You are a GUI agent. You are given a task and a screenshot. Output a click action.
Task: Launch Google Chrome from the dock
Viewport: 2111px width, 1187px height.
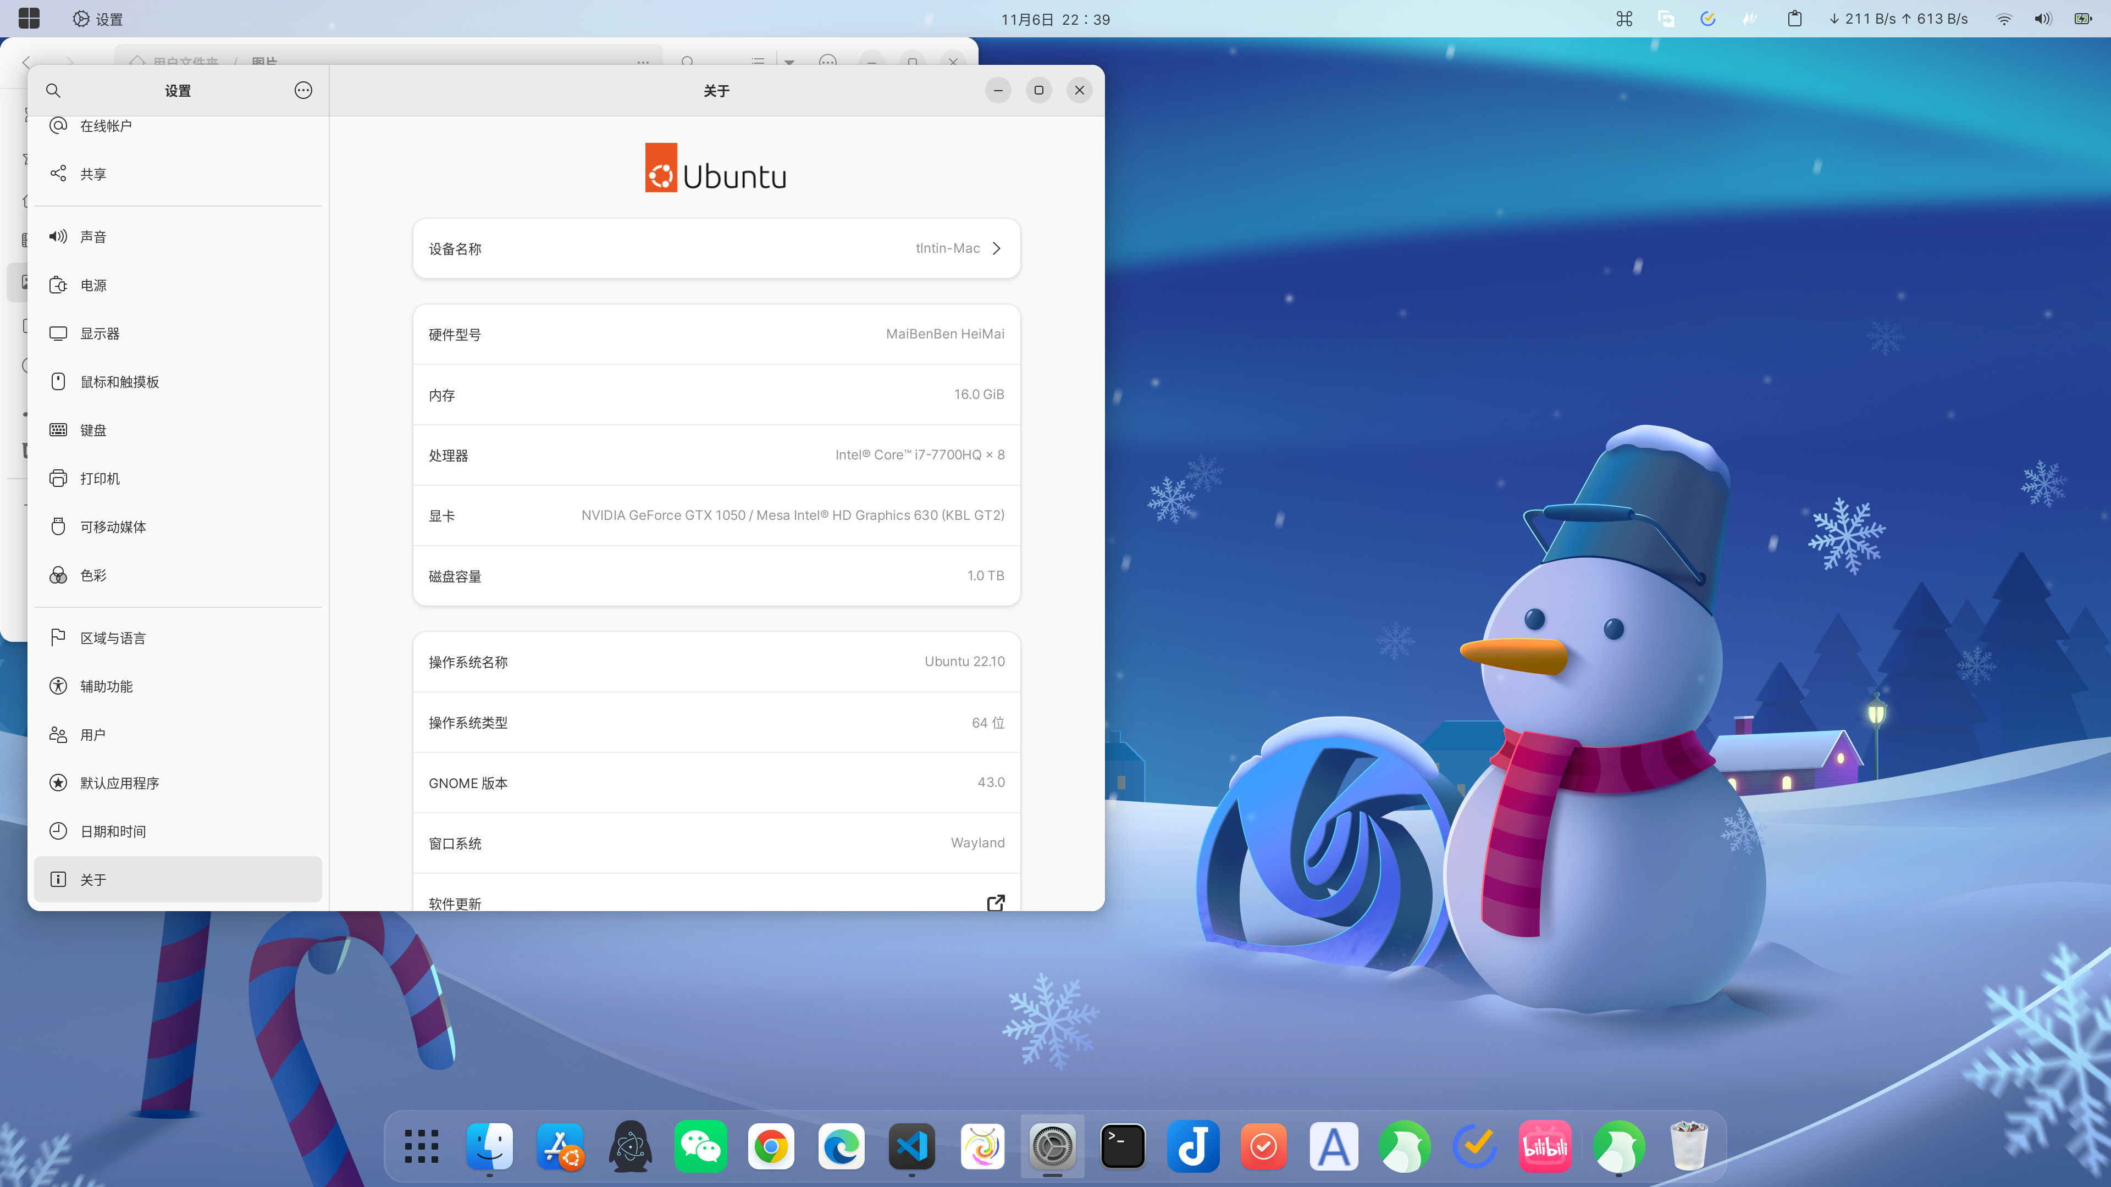(x=770, y=1146)
